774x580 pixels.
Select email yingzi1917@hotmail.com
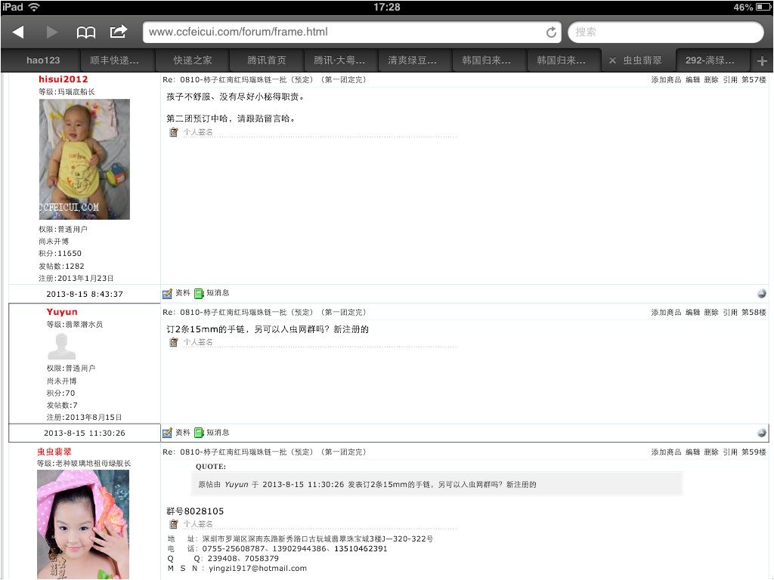coord(258,569)
